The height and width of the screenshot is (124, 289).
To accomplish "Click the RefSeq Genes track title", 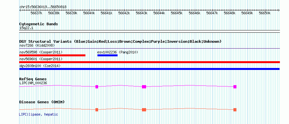I will (33, 79).
